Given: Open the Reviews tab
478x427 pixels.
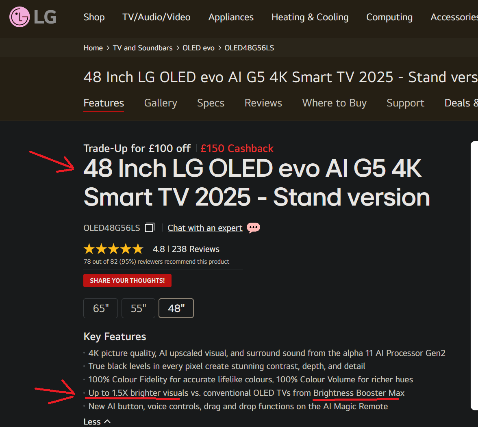Looking at the screenshot, I should point(263,103).
